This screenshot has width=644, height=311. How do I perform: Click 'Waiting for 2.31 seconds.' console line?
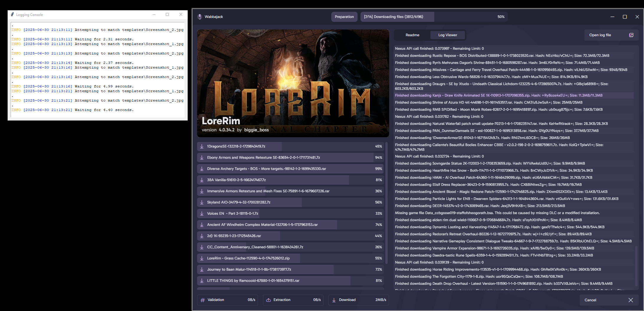point(104,39)
